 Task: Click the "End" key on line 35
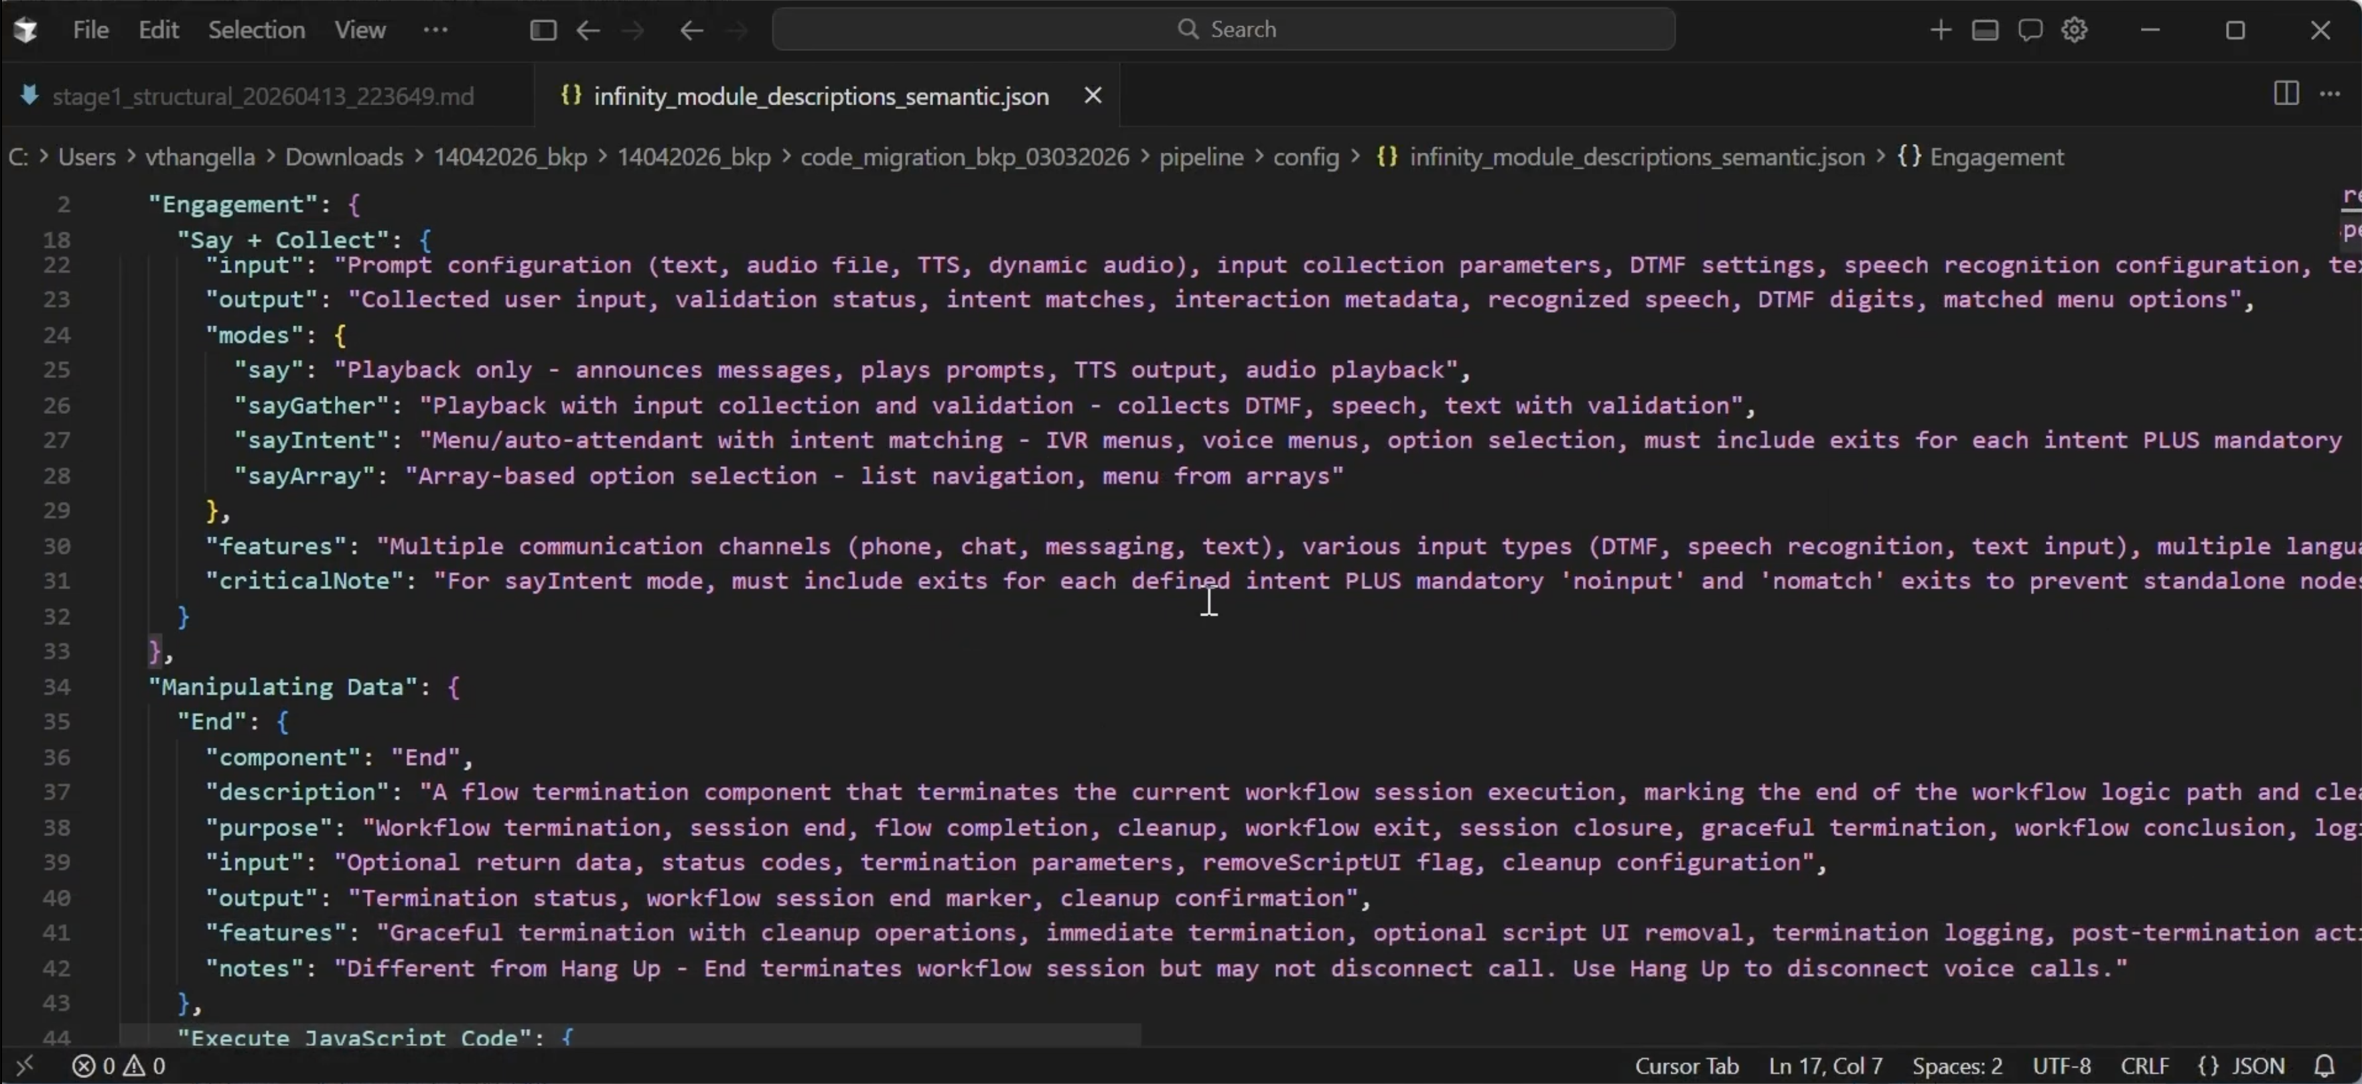(x=213, y=722)
